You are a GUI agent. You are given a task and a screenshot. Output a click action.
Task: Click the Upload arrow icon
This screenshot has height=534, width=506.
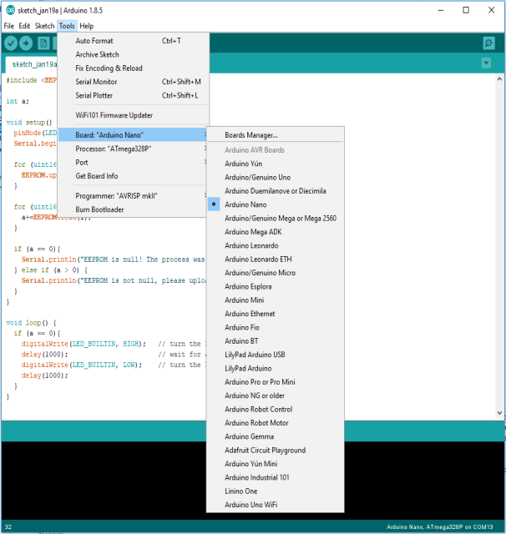(x=28, y=43)
